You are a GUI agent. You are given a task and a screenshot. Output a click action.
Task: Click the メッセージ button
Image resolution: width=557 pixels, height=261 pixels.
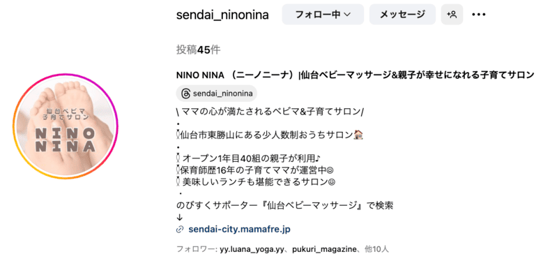coord(402,15)
